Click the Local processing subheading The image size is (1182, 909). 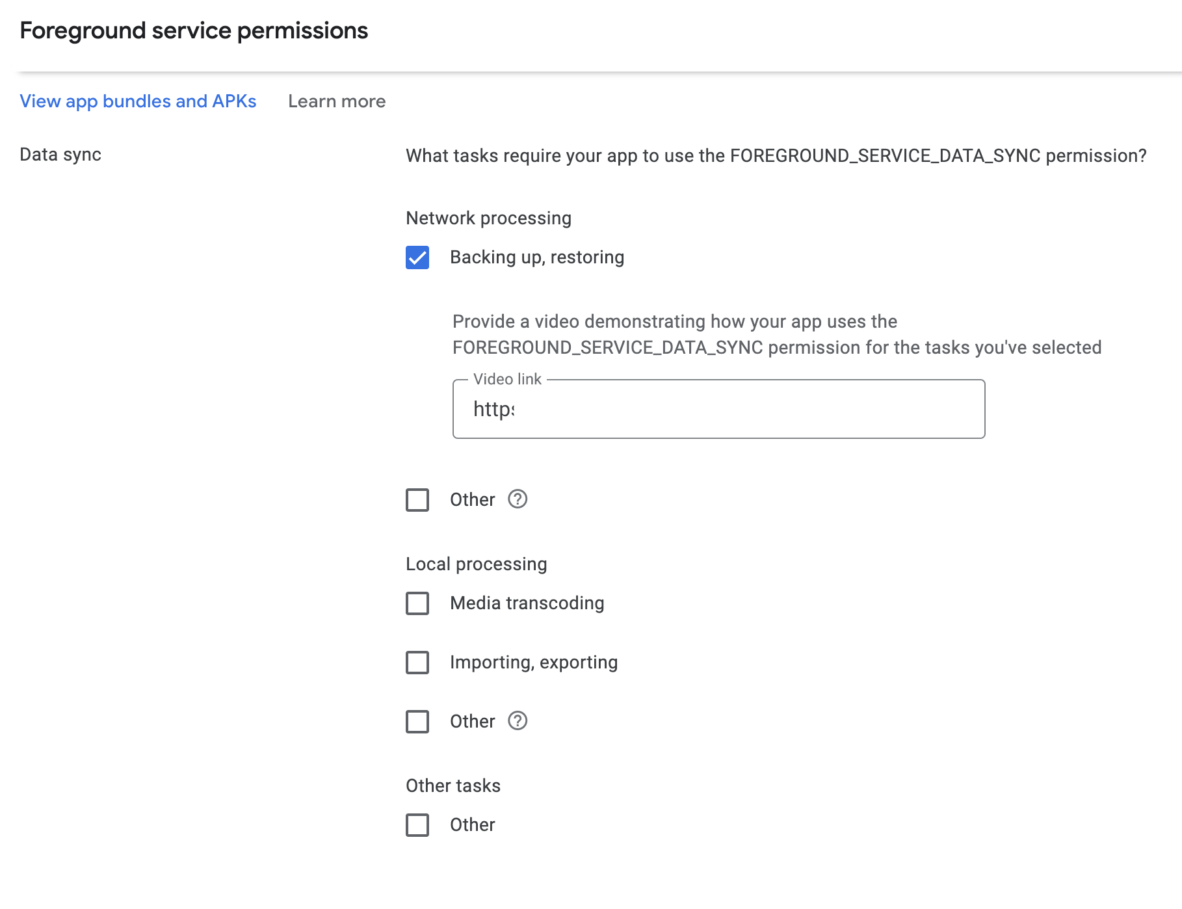pos(476,564)
